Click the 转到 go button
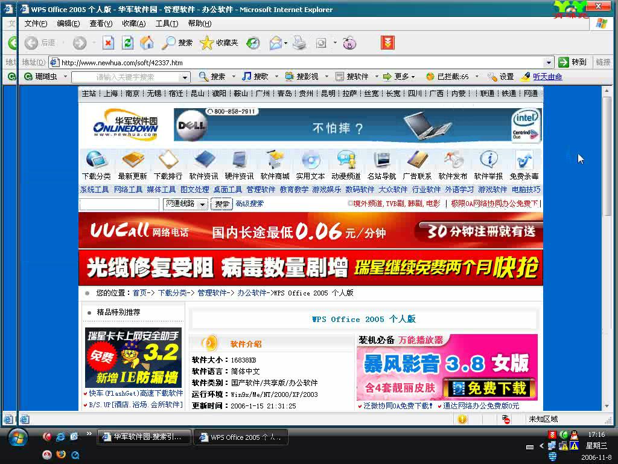 coord(573,62)
